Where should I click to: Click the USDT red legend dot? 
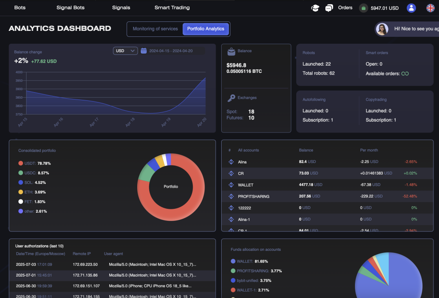coord(21,163)
